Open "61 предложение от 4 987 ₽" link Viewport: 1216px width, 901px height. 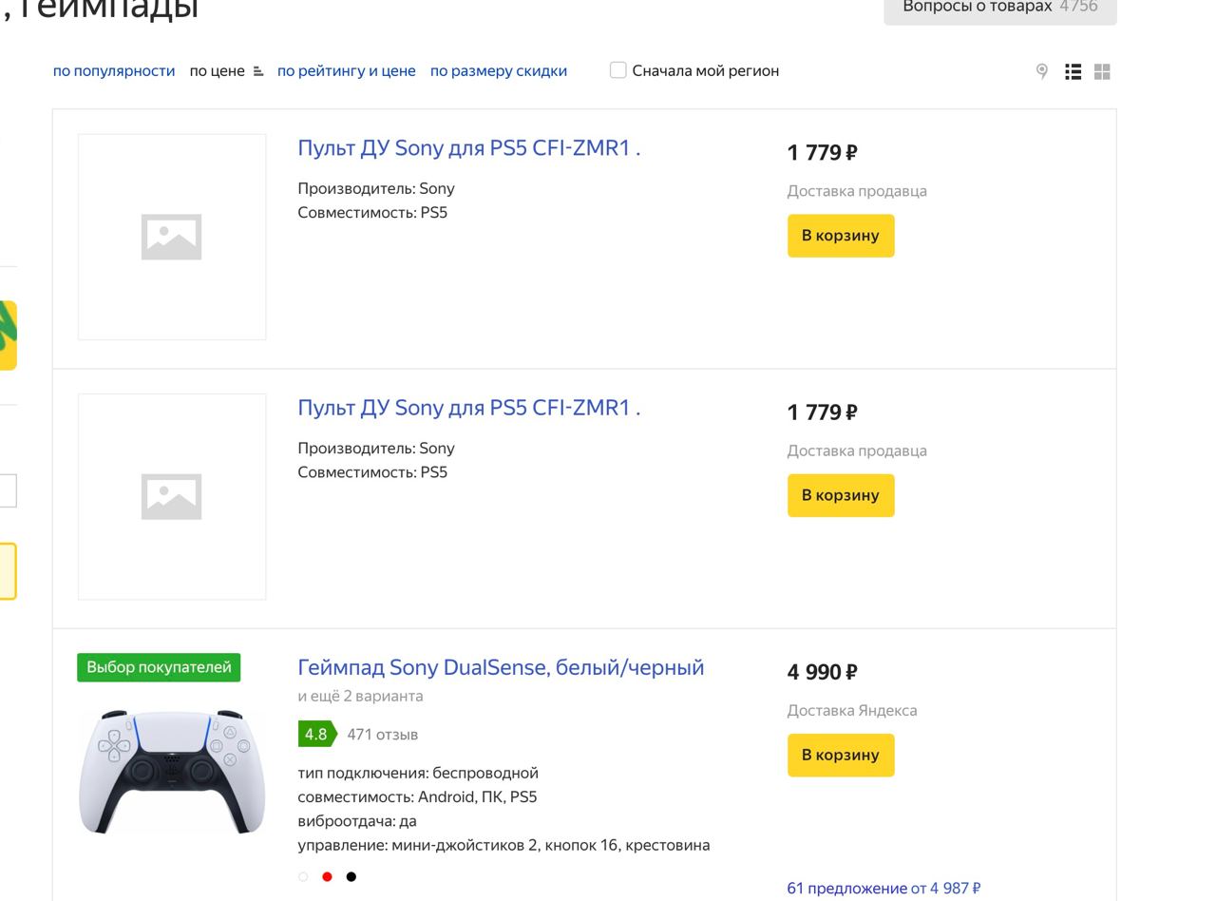click(883, 889)
